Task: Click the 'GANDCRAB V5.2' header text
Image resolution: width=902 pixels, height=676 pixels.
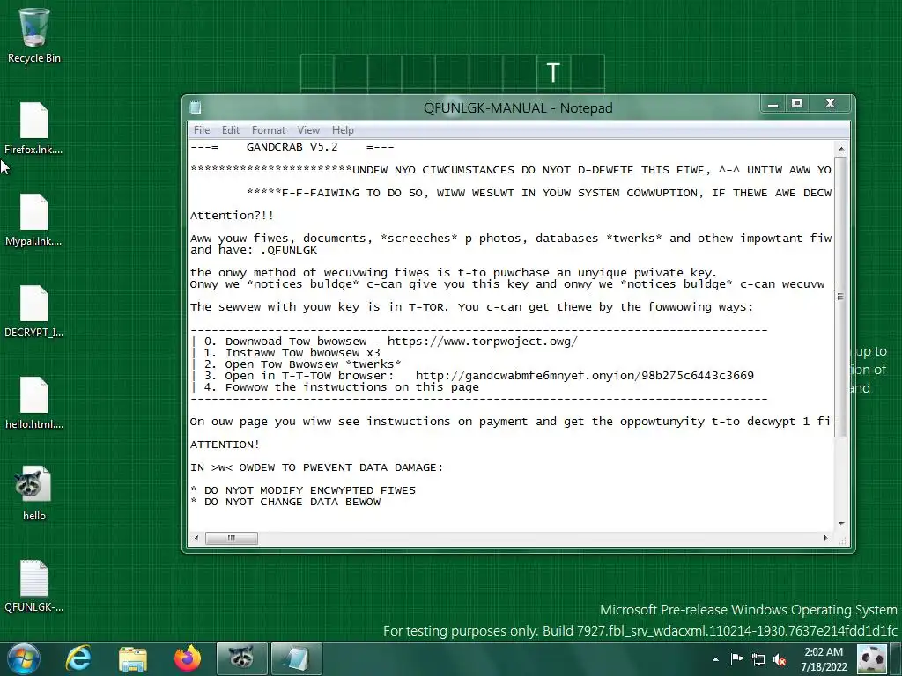Action: tap(292, 147)
